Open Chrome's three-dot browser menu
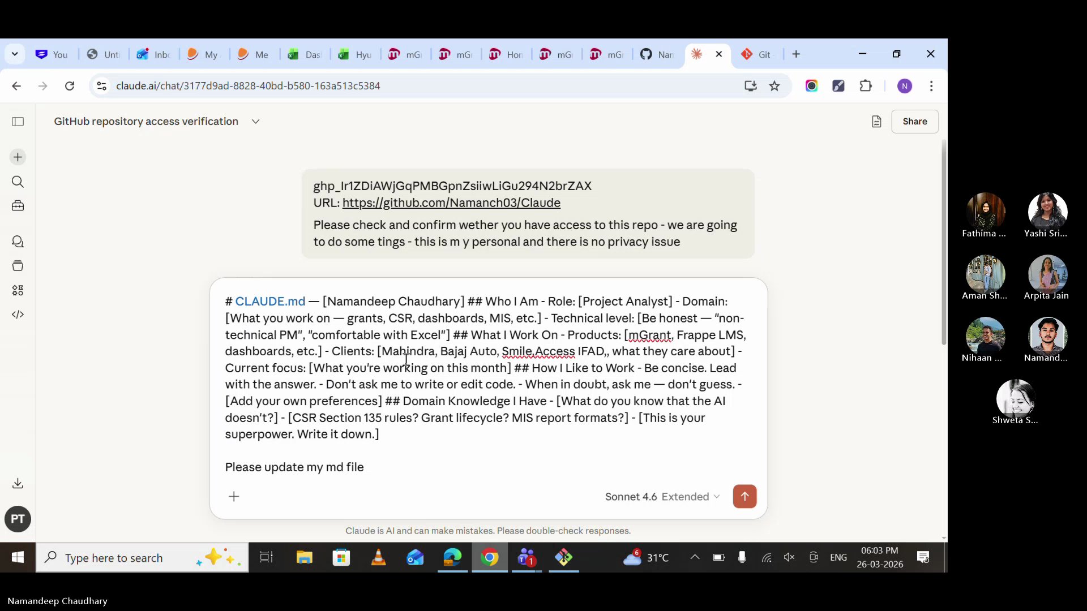 pyautogui.click(x=932, y=86)
